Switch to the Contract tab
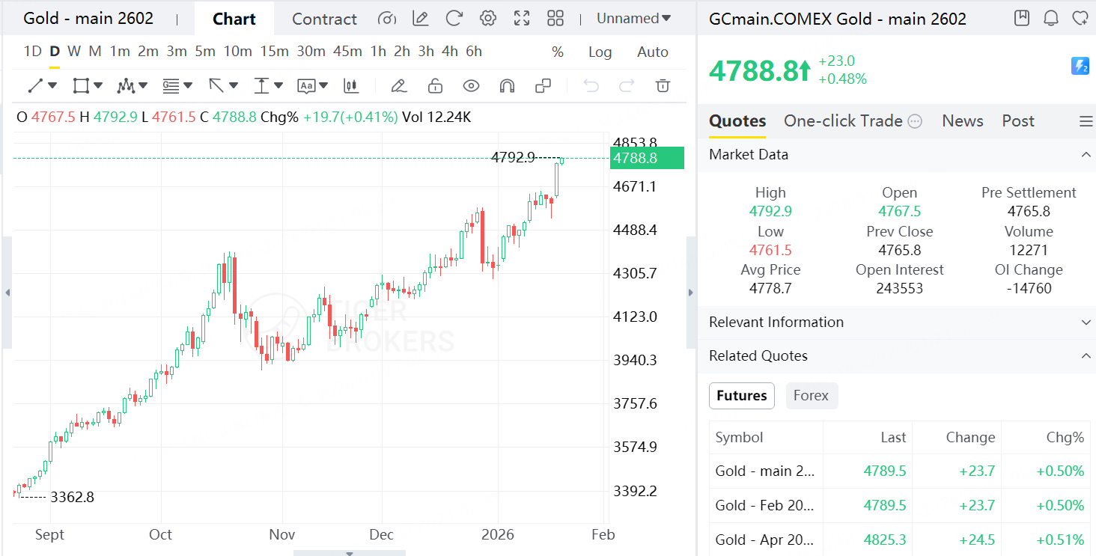 coord(324,19)
